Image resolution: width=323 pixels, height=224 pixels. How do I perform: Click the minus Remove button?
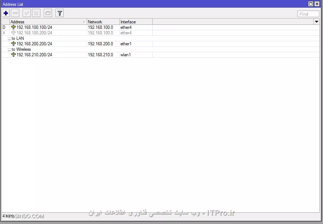click(x=15, y=14)
